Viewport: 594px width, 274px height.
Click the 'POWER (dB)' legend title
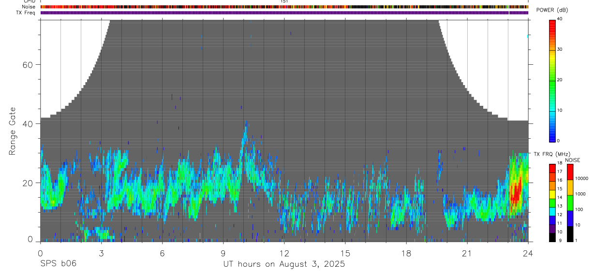552,10
